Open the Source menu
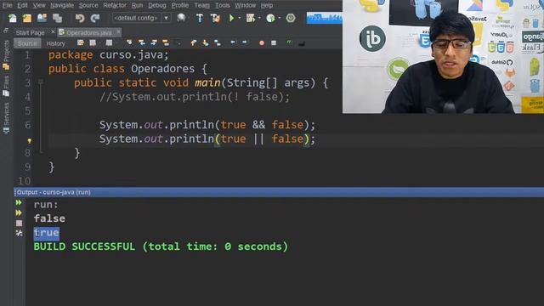This screenshot has width=544, height=306. [x=88, y=5]
